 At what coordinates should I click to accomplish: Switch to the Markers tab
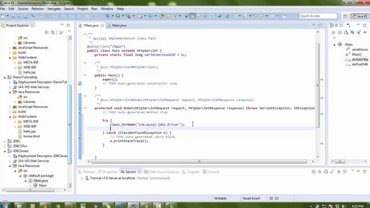pyautogui.click(x=86, y=172)
